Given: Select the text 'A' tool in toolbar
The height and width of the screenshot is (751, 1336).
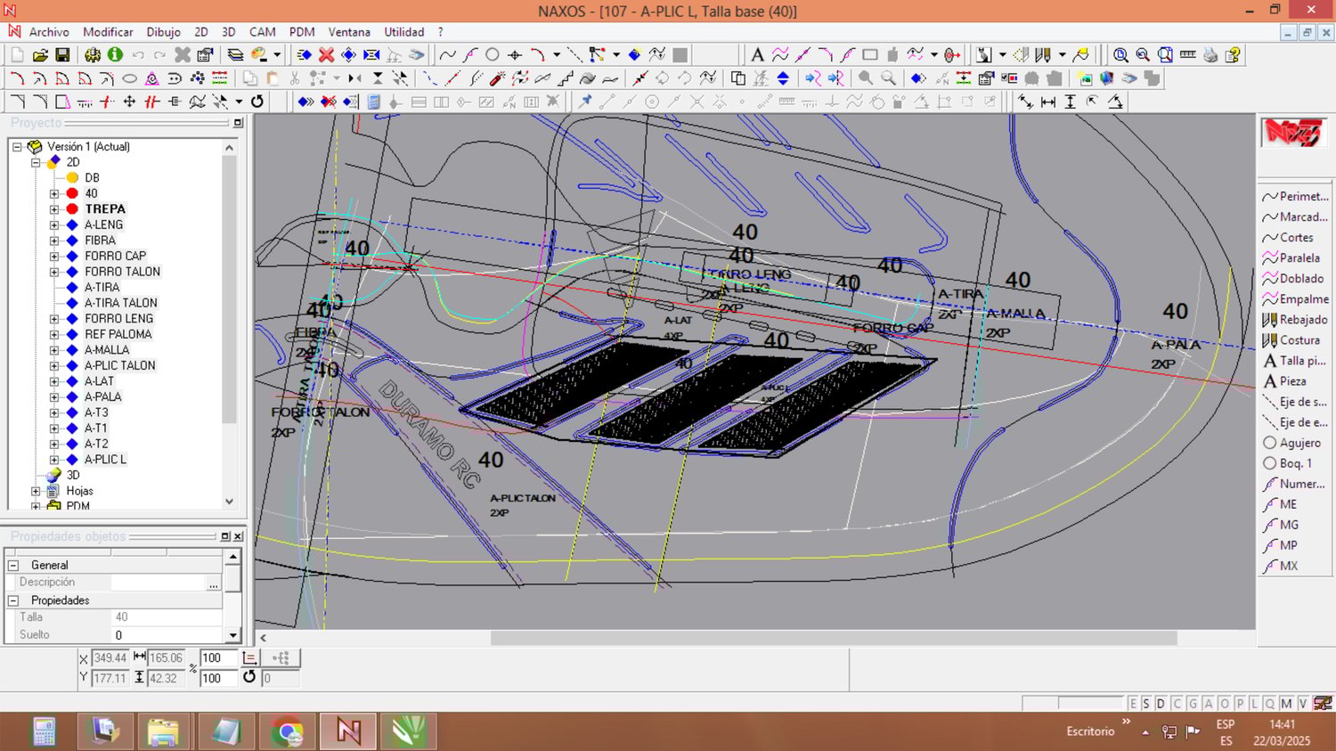Looking at the screenshot, I should pyautogui.click(x=757, y=55).
